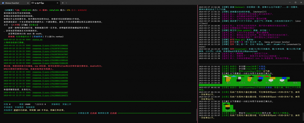The image size is (304, 123).
Task: Click the large pixel-art character row image
Action: click(x=261, y=80)
